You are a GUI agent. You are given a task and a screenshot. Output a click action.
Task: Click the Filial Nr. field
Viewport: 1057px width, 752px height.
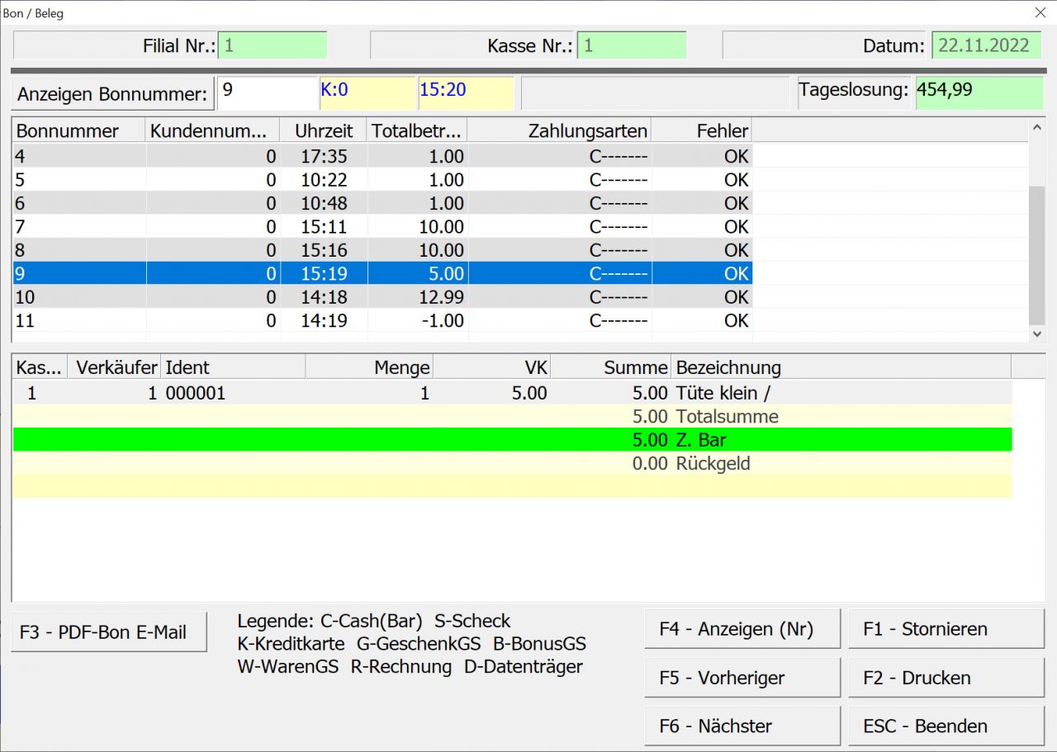click(273, 45)
